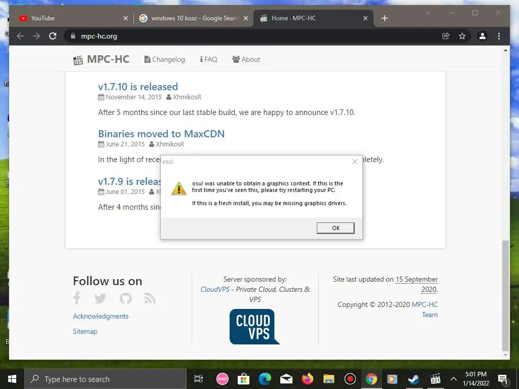Open the Mail app from the taskbar
Screen dimensions: 519x389
point(286,379)
